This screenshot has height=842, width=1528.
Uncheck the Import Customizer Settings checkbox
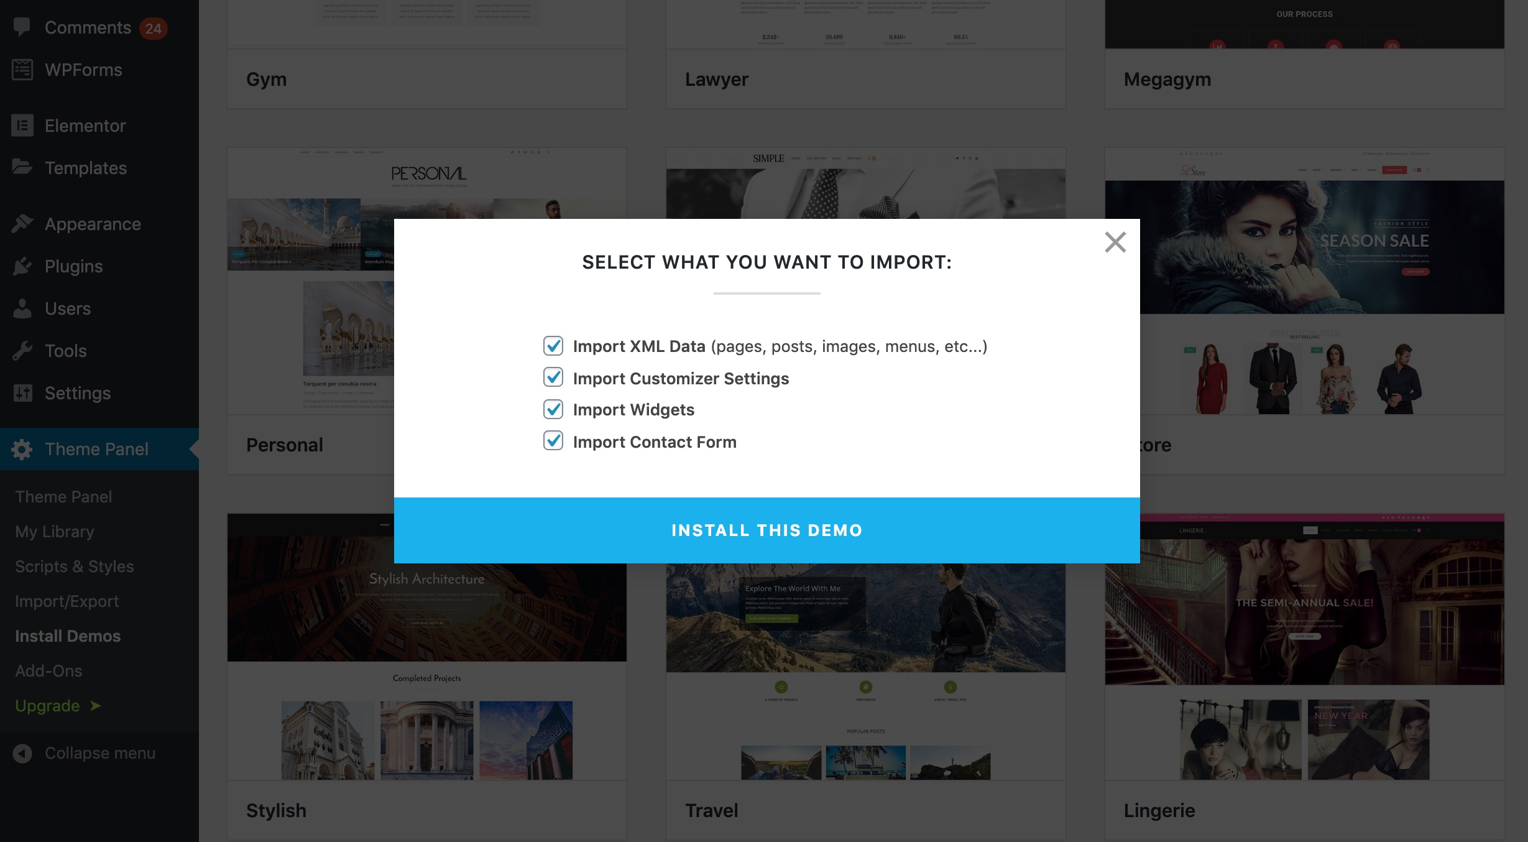pos(553,377)
